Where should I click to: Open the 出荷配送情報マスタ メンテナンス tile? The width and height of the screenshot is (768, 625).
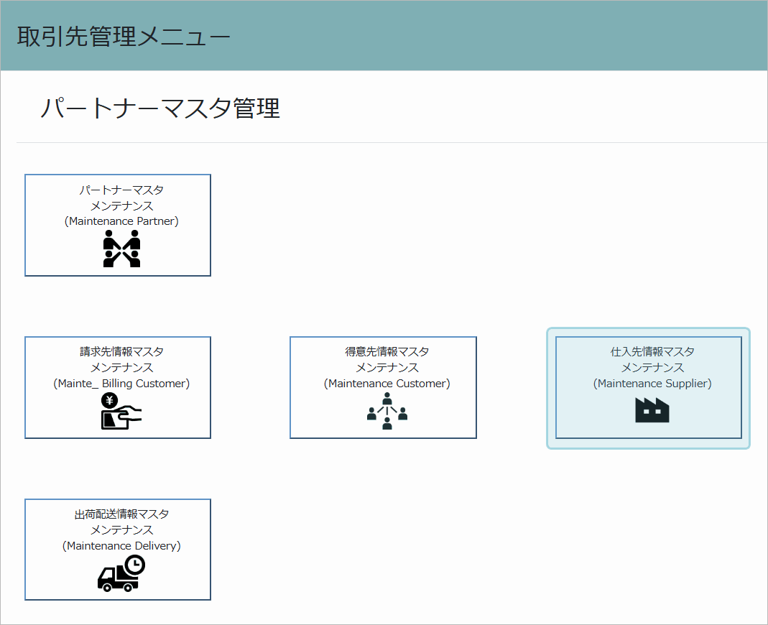118,550
